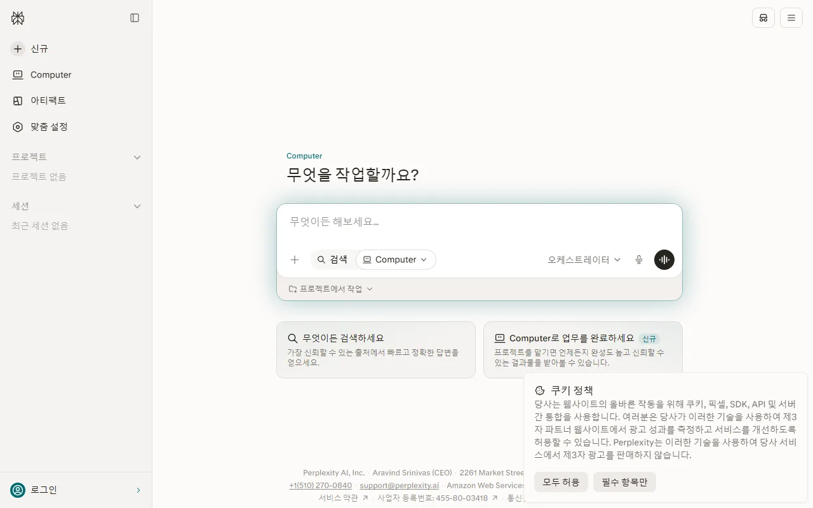Accept all cookies with 모두 허용
813x508 pixels.
(x=561, y=482)
